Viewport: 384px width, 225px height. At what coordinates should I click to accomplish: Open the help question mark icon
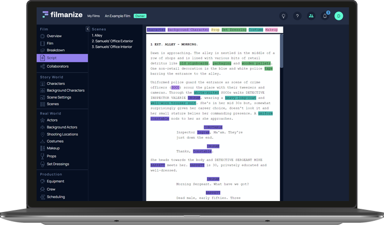pyautogui.click(x=298, y=16)
